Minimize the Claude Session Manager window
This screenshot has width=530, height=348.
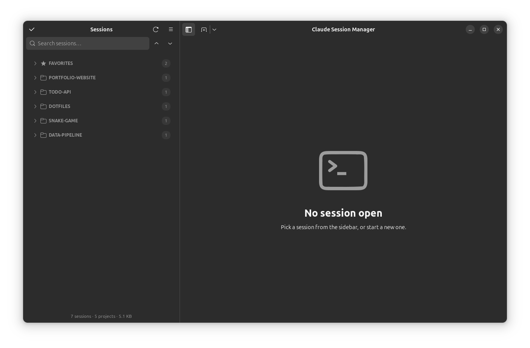tap(470, 29)
